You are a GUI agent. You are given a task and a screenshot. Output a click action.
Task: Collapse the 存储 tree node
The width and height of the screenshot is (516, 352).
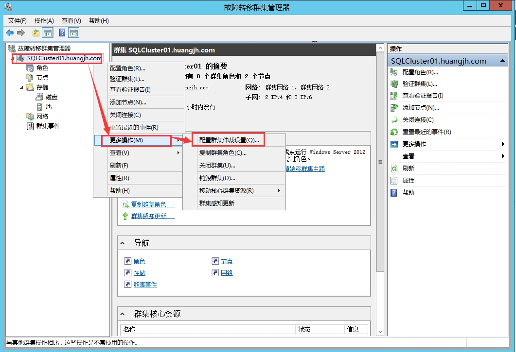tap(21, 87)
